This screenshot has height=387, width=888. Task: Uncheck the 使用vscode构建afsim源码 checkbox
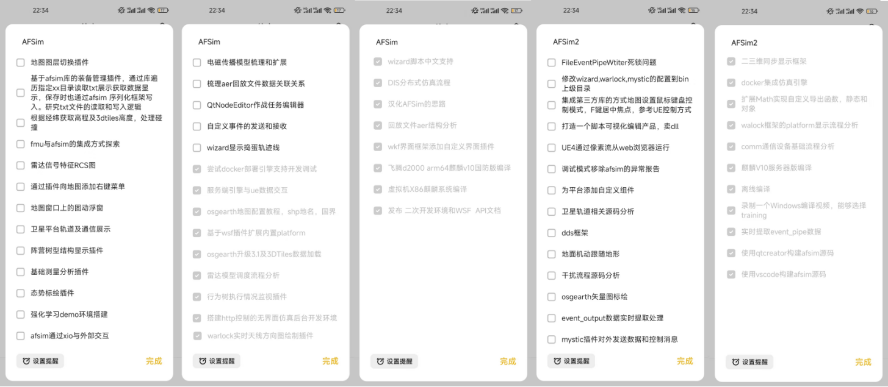(731, 274)
